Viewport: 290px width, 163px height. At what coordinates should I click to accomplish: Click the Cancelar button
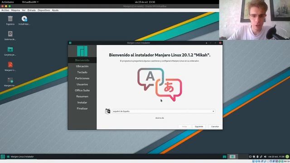[215, 127]
